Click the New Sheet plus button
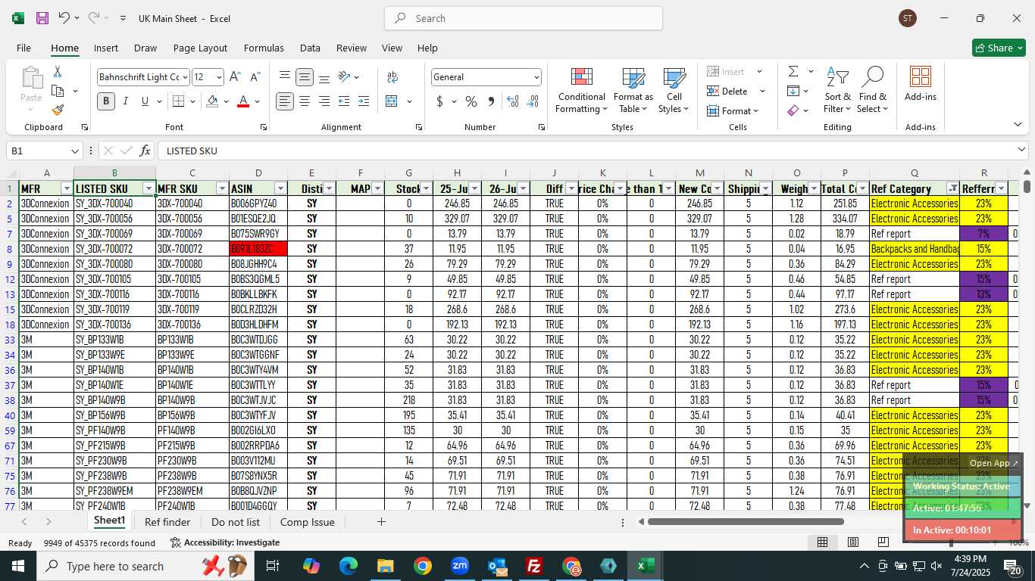 tap(381, 522)
